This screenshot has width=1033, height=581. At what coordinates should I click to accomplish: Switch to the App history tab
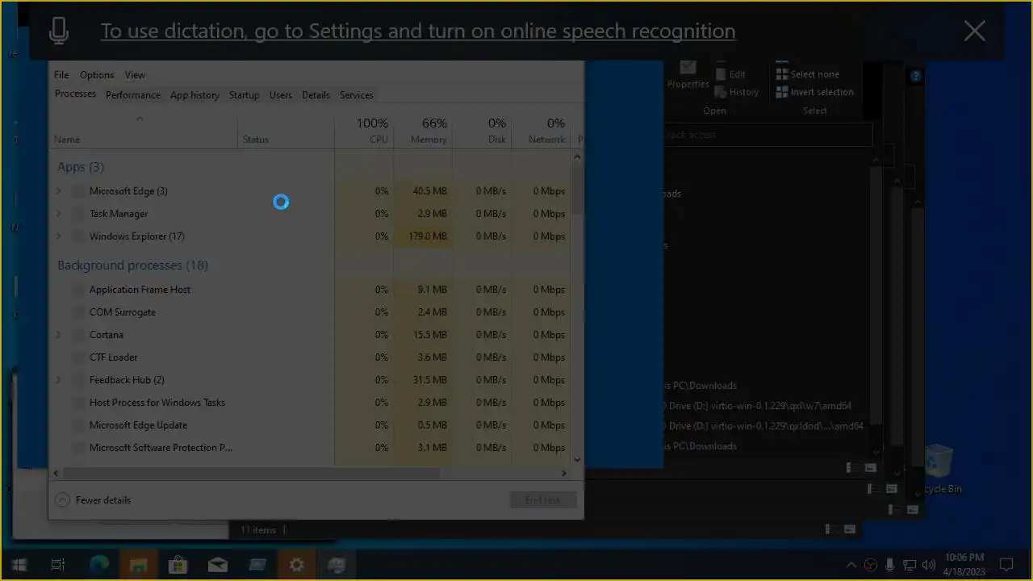(194, 95)
